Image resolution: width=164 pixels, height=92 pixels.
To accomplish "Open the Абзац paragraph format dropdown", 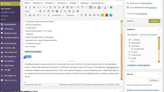I will pyautogui.click(x=31, y=11).
